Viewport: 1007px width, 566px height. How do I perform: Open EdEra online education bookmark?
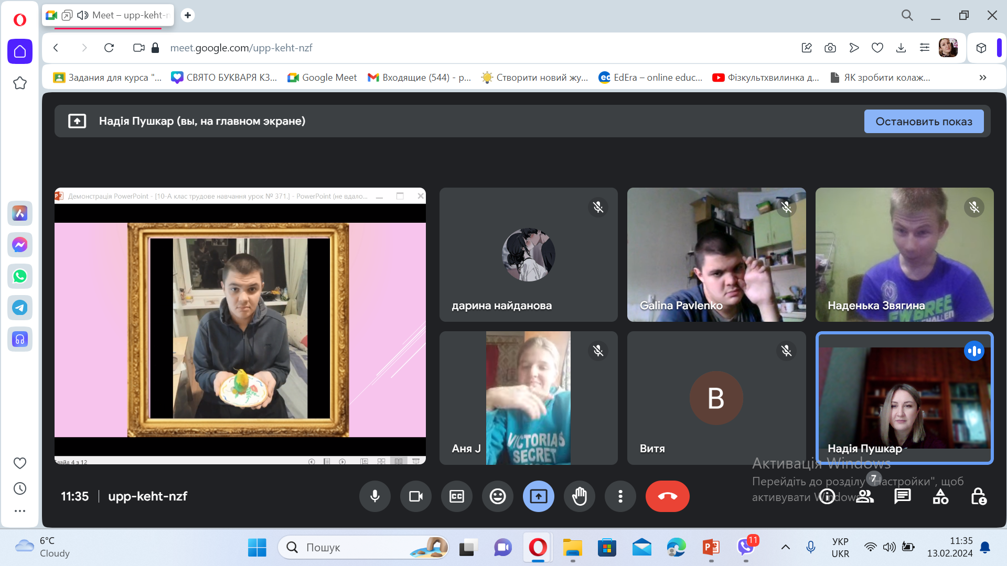pyautogui.click(x=650, y=78)
